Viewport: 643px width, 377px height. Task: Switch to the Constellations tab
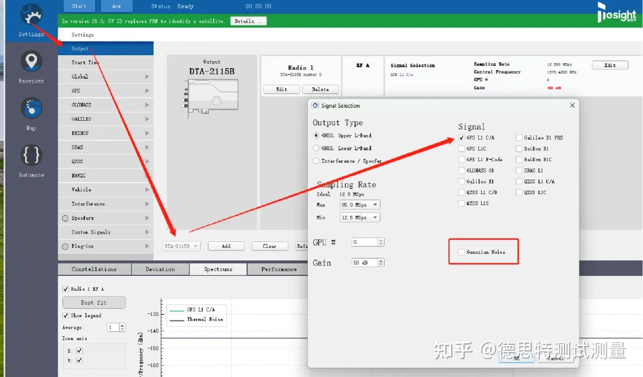click(x=94, y=269)
